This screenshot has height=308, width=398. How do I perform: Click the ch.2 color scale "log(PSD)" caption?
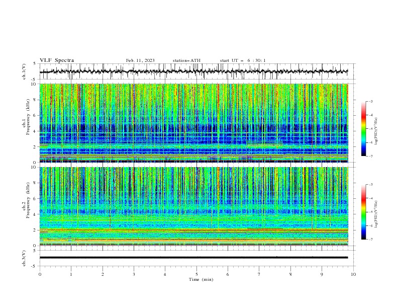[376, 214]
